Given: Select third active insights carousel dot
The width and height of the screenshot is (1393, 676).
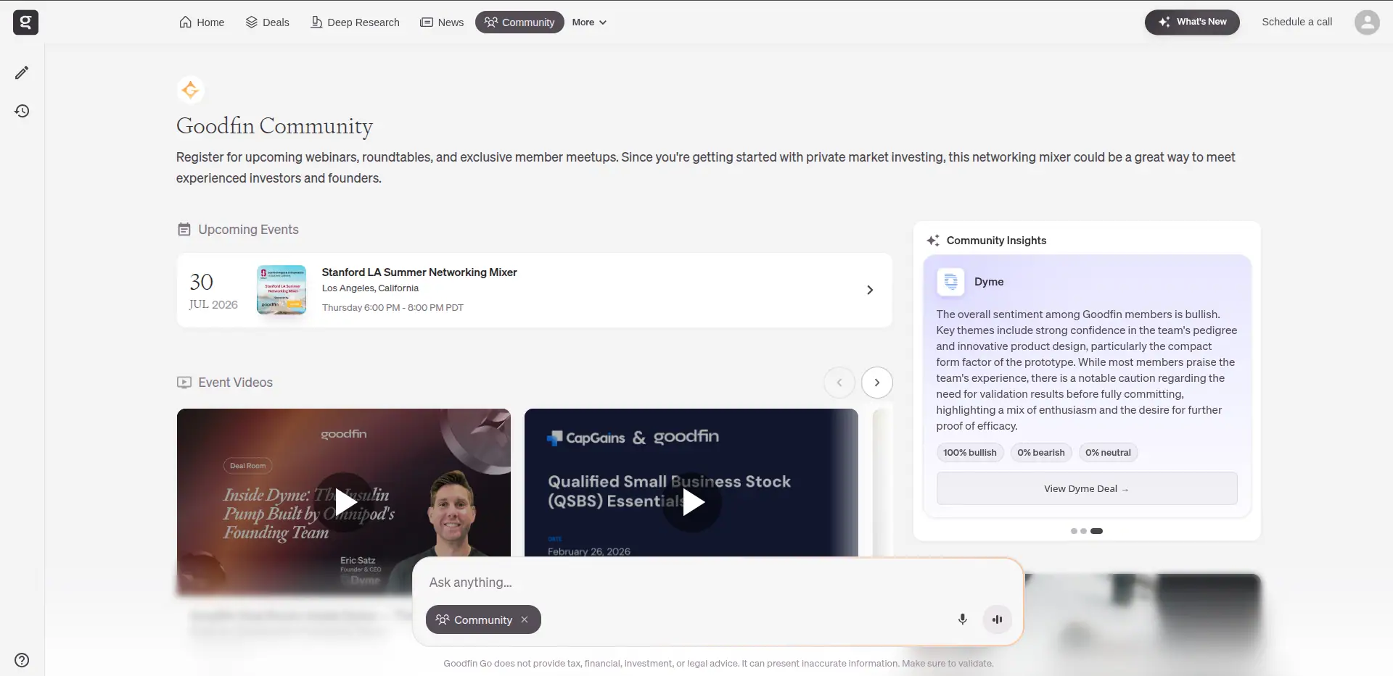Looking at the screenshot, I should pos(1097,531).
